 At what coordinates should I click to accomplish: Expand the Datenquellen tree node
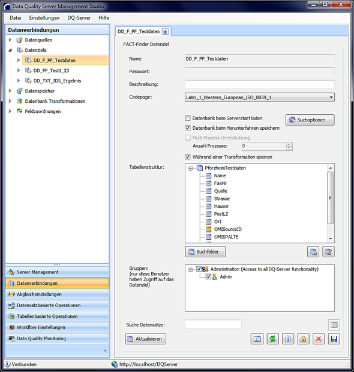pos(10,40)
